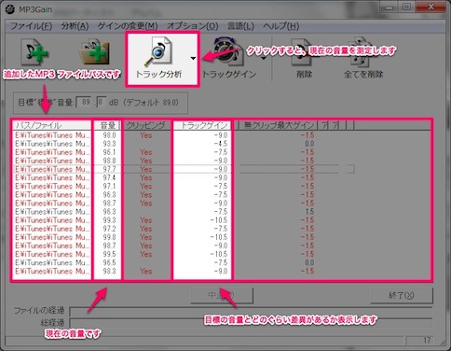Viewport: 451px width, 351px height.
Task: Expand the トラックゲイン dropdown arrow
Action: (265, 58)
